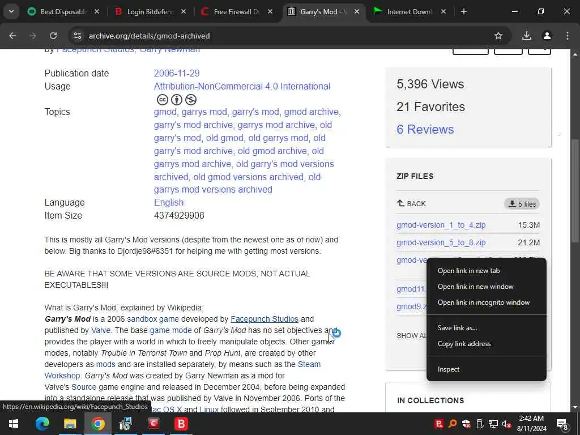This screenshot has width=580, height=435.
Task: Bookmark this page with the star icon
Action: 498,36
